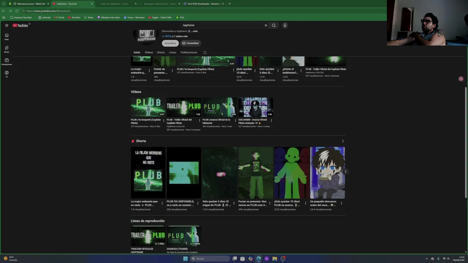Open the Kick bookmark
468x263 pixels.
pos(180,18)
